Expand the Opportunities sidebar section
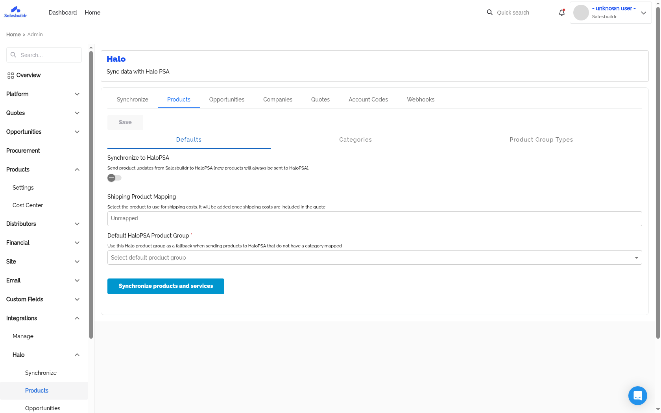The height and width of the screenshot is (413, 661). click(77, 132)
